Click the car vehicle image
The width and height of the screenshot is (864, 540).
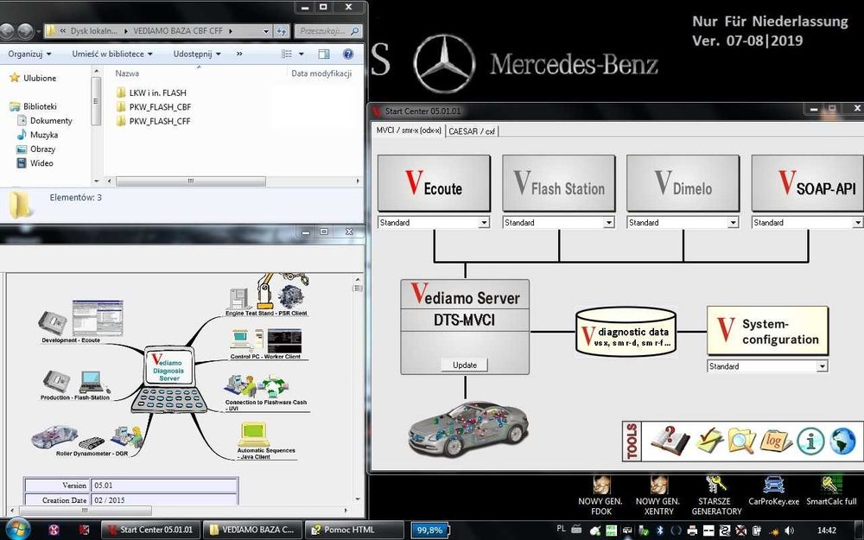[x=467, y=429]
